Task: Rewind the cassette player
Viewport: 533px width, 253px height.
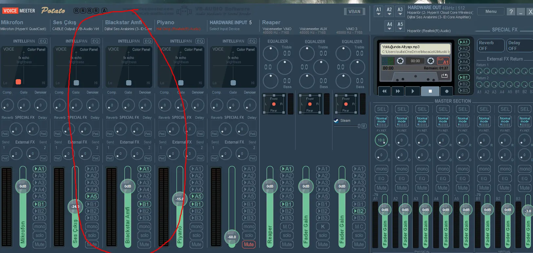Action: pyautogui.click(x=384, y=91)
